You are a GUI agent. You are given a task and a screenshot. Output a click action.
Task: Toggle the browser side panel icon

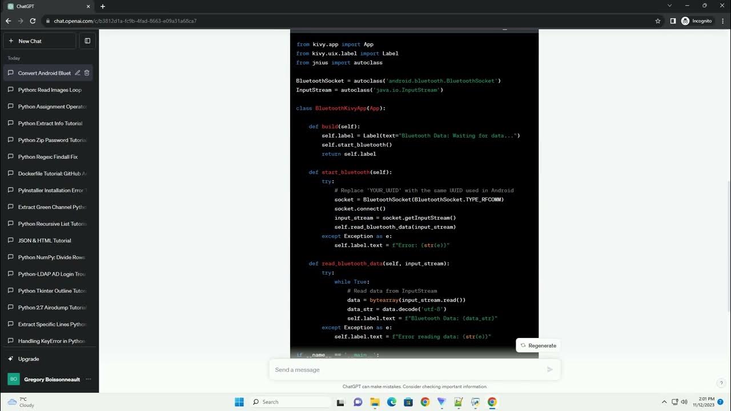coord(673,21)
